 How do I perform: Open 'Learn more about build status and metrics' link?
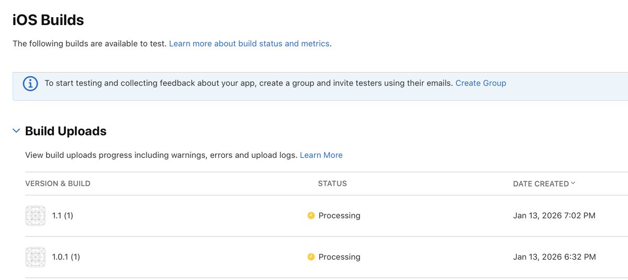(x=249, y=43)
